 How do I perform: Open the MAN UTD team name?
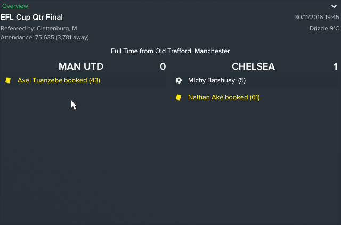[x=81, y=66]
